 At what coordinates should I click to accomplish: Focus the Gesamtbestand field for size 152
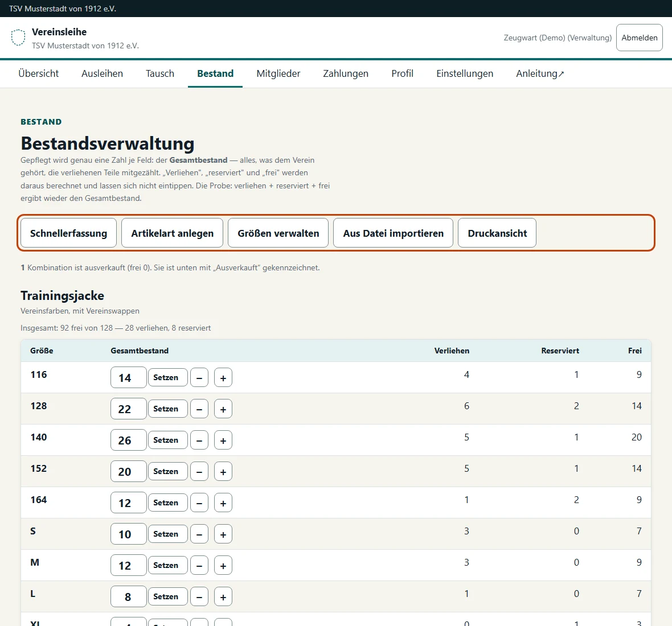129,471
